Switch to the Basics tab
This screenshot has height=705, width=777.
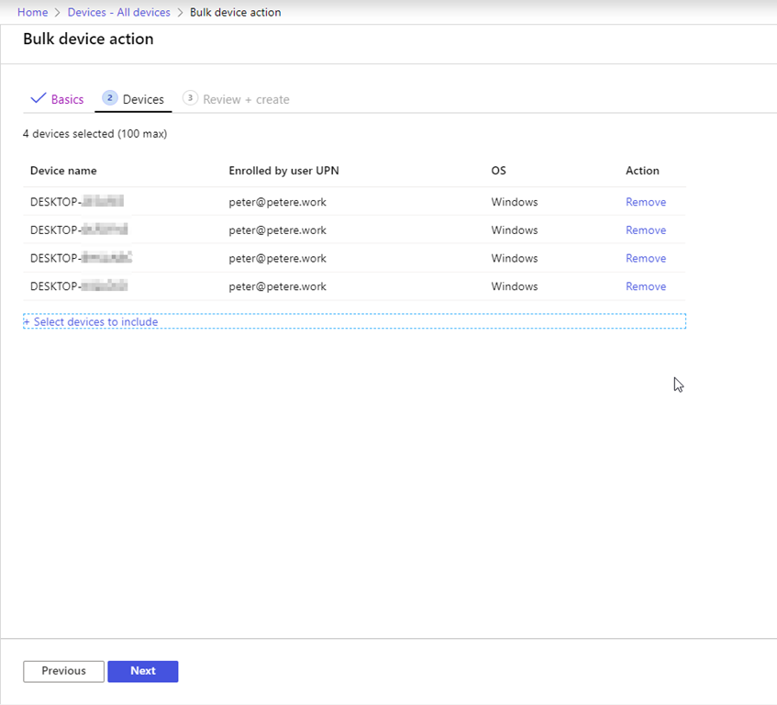[x=67, y=99]
